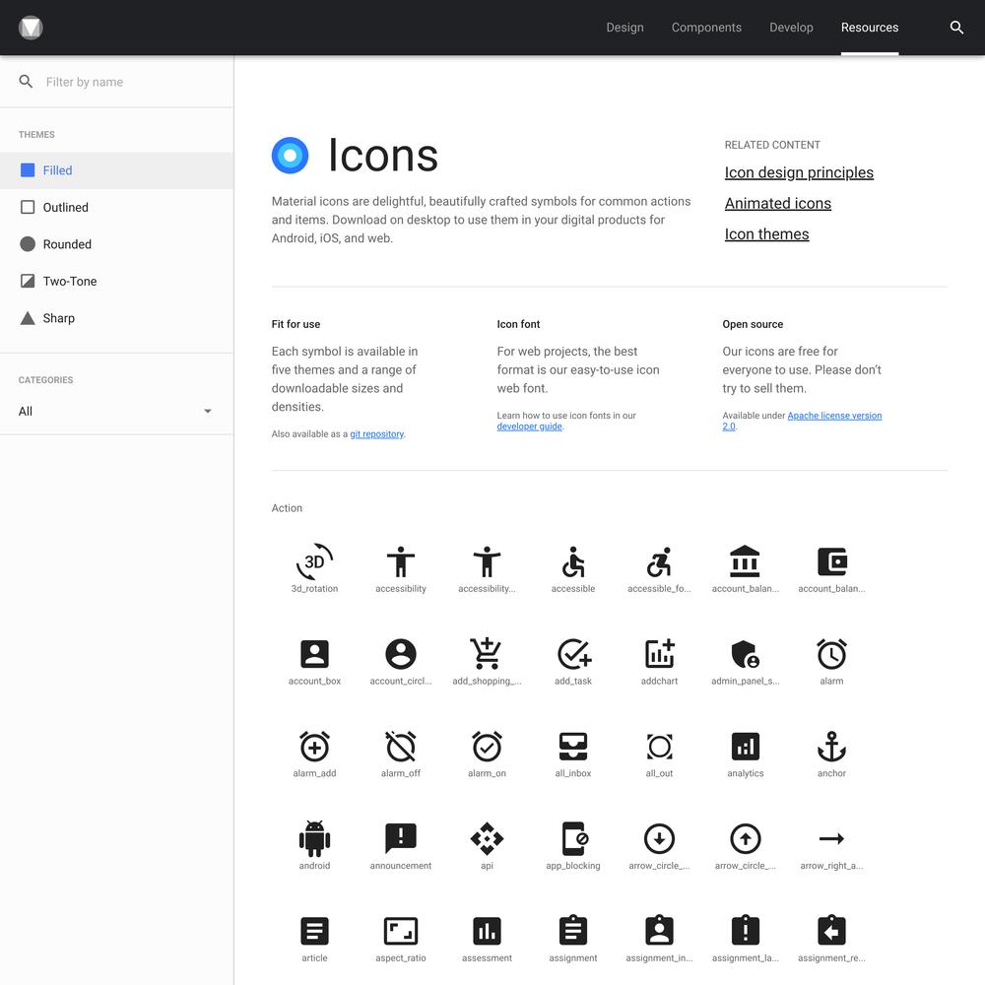The image size is (985, 985).
Task: Click the assignment_return icon
Action: (x=831, y=931)
